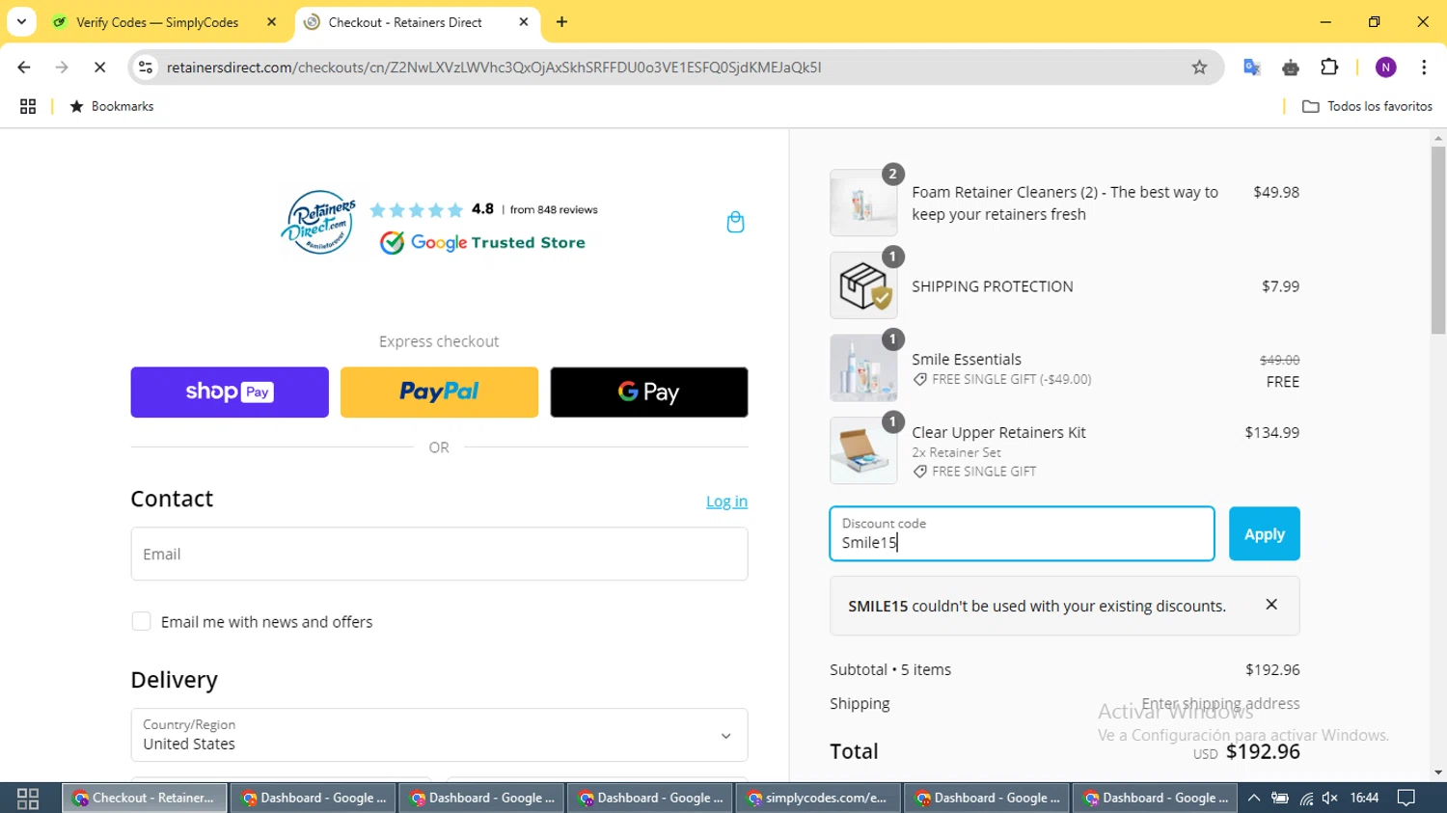Click the Retainers Direct logo
Screen dimensions: 1447x813
pos(319,222)
